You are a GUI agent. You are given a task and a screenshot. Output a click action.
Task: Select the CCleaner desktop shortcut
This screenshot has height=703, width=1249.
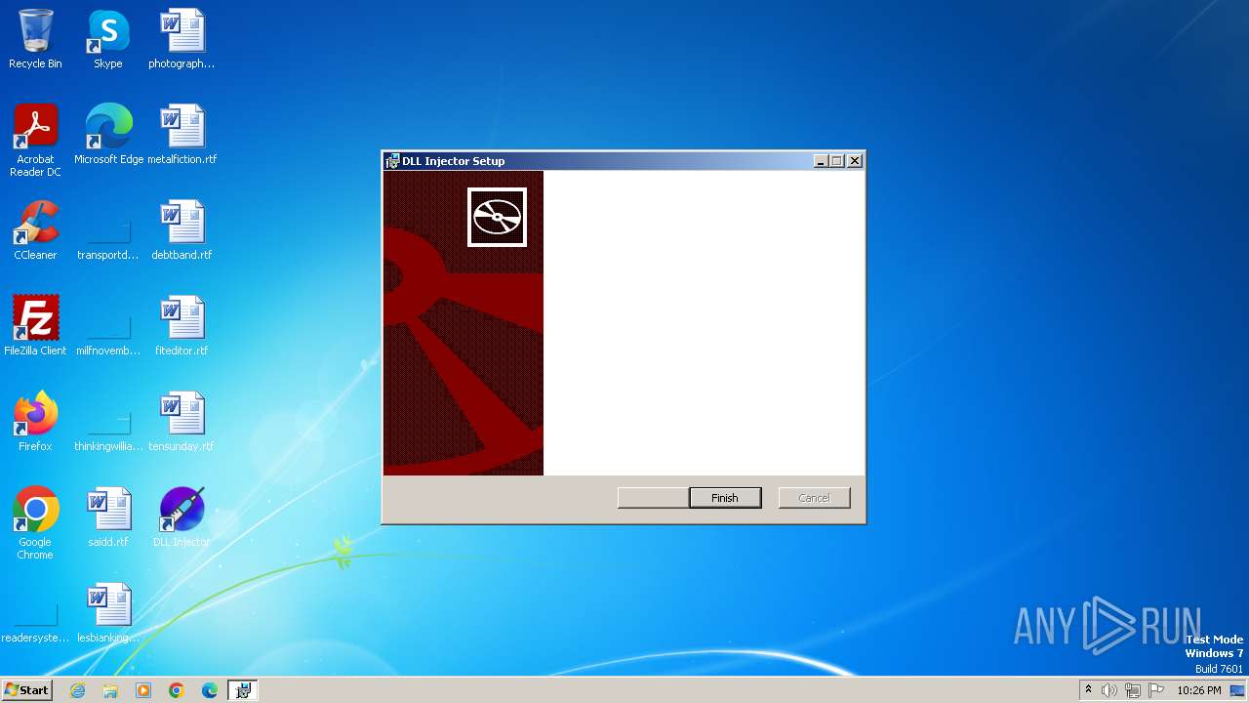click(35, 230)
